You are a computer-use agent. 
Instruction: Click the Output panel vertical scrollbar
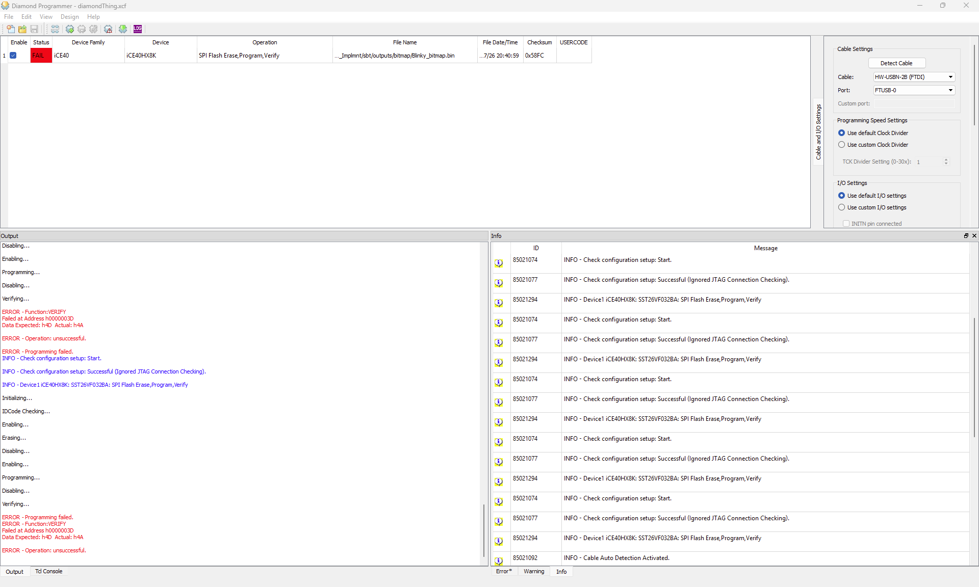point(484,530)
